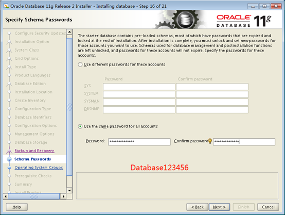
Task: Click 'System Class' step text
Action: [27, 50]
